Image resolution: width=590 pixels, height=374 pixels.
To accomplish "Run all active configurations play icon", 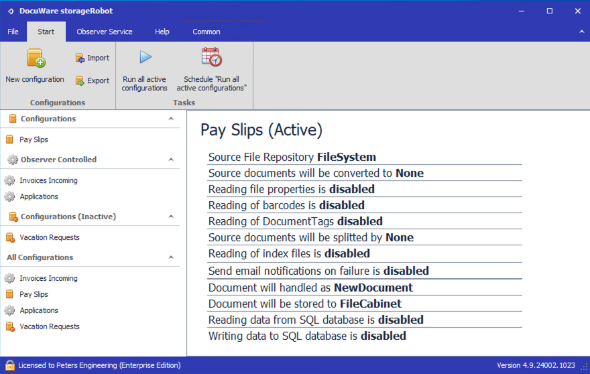I will pos(145,57).
